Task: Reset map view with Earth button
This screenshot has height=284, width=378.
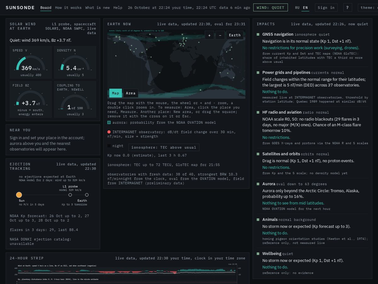Action: [235, 35]
